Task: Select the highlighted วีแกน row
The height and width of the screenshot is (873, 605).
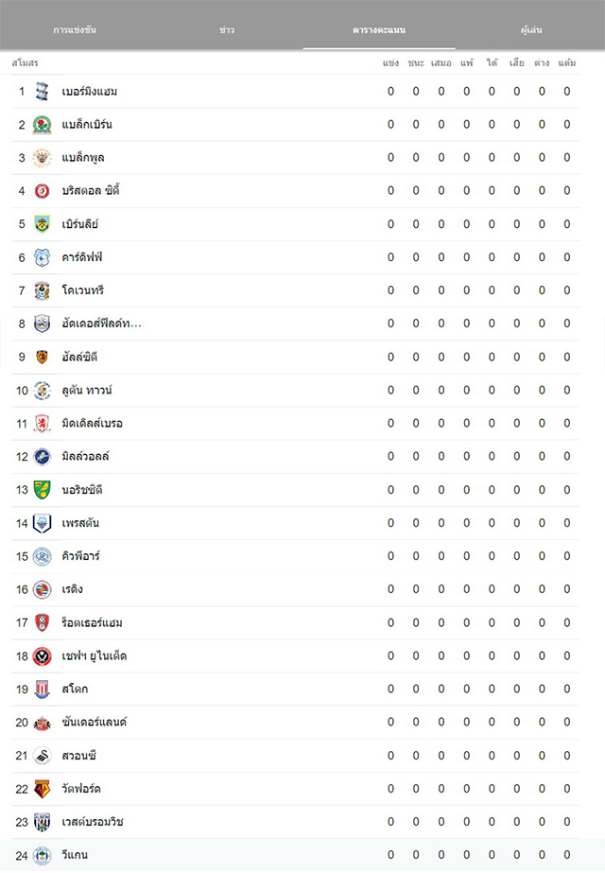Action: point(295,855)
